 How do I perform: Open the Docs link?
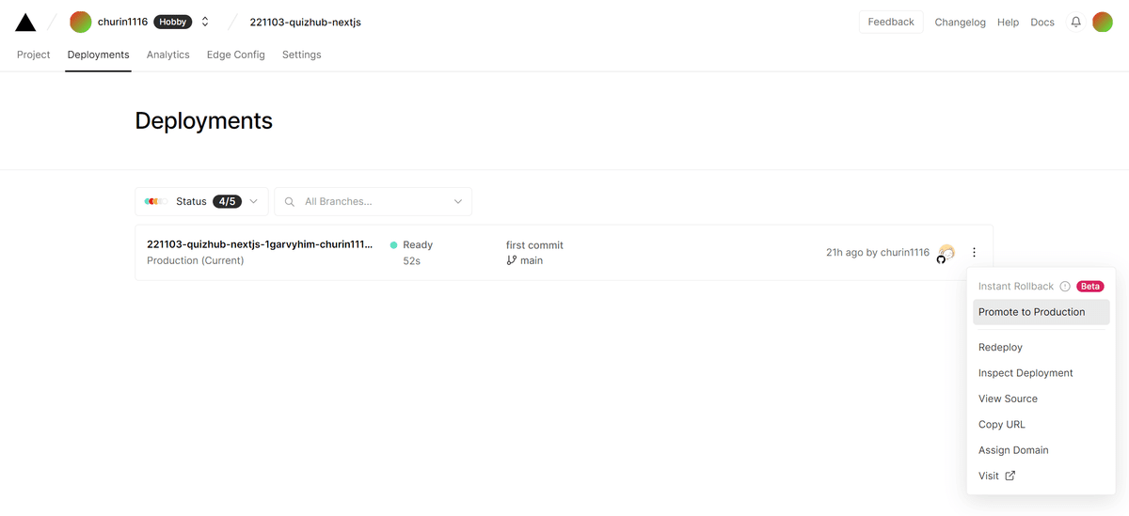click(1042, 23)
